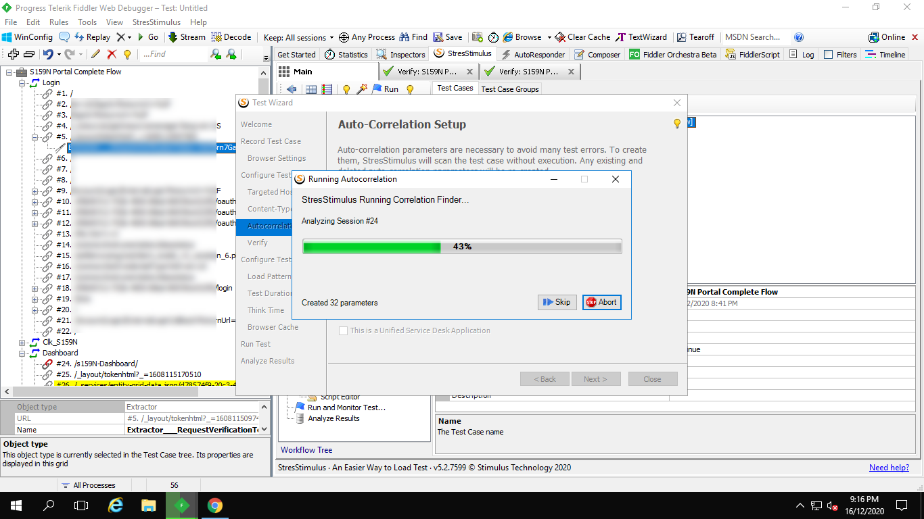924x519 pixels.
Task: Open the Tools menu
Action: (x=87, y=22)
